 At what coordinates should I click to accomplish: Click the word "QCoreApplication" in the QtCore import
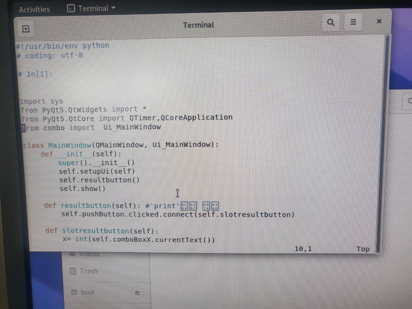pyautogui.click(x=196, y=117)
